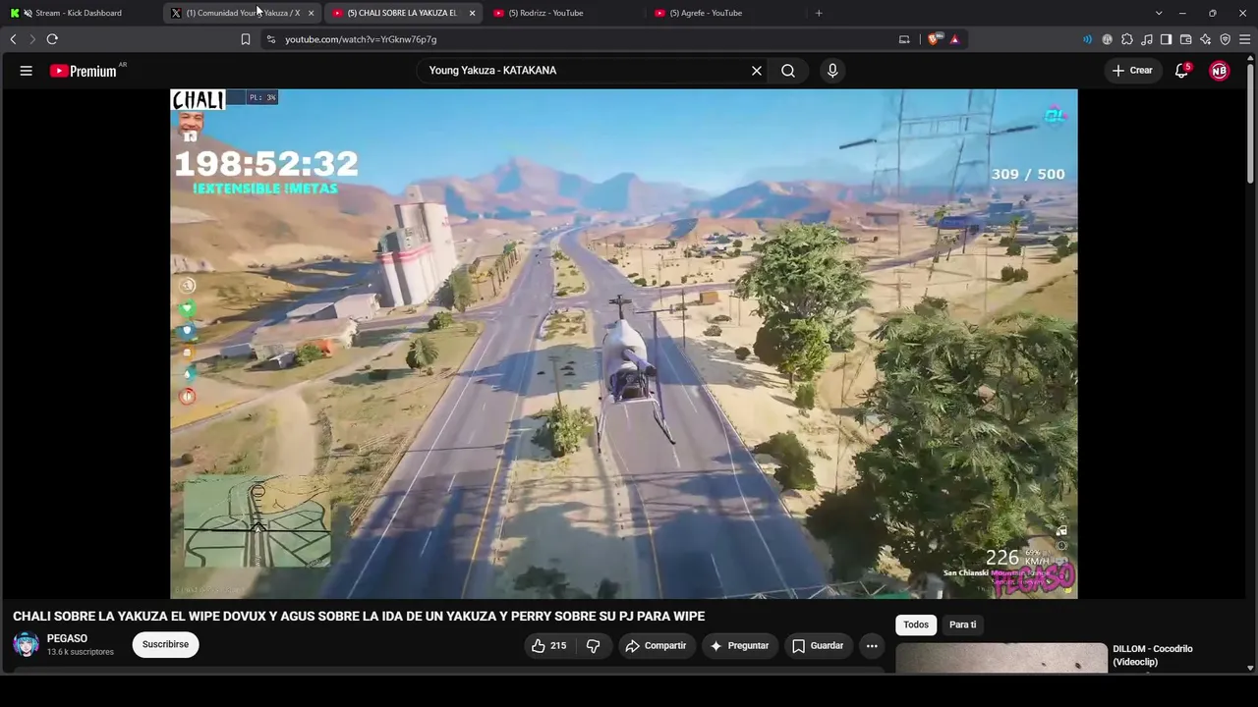Close the CHALI SOBRE LA YAKUZA tab

tap(472, 13)
